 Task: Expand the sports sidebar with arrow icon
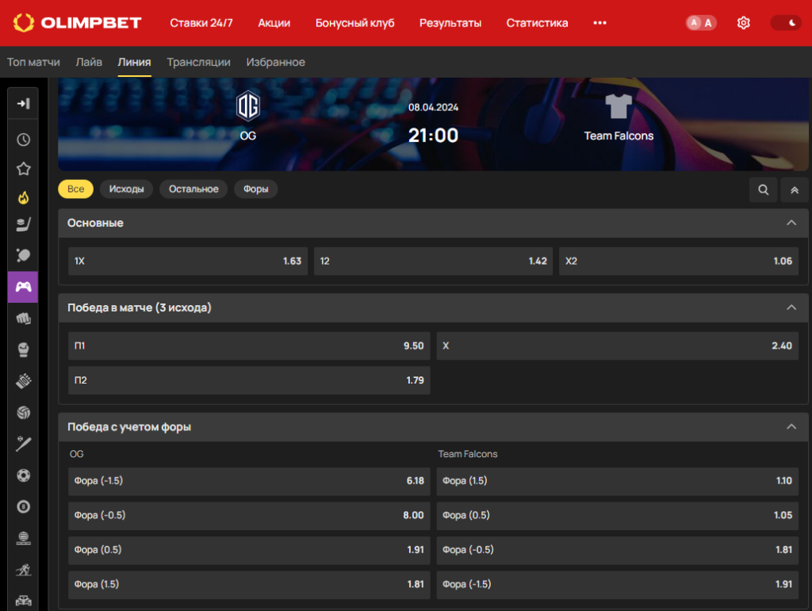point(23,104)
